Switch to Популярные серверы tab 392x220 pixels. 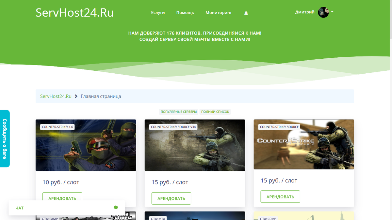(179, 112)
